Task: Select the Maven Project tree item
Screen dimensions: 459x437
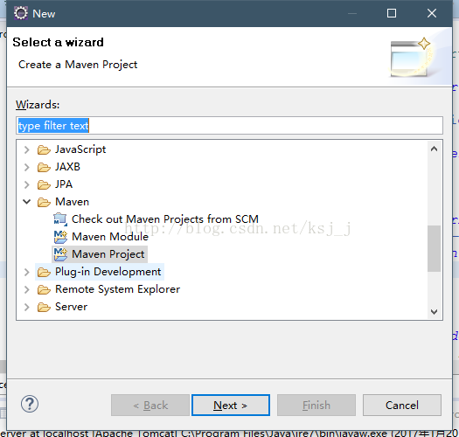Action: (x=100, y=254)
